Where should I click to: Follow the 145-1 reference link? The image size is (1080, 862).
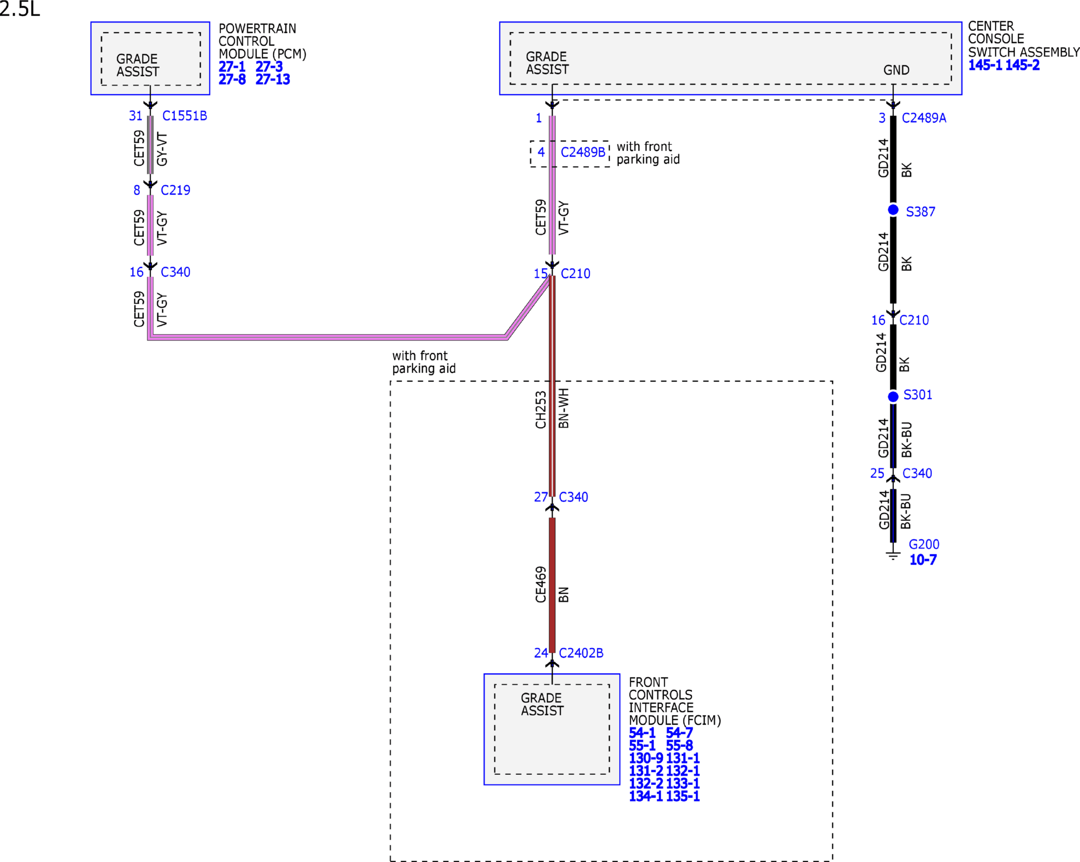coord(985,65)
